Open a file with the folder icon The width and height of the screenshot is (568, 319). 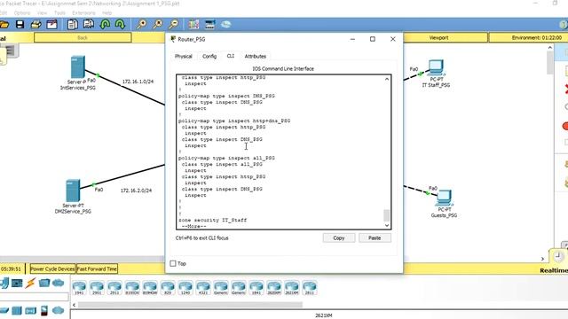4,25
